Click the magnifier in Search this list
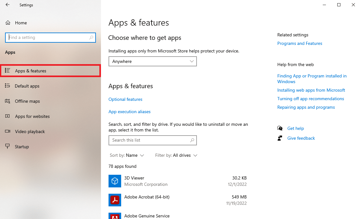This screenshot has height=219, width=360. pyautogui.click(x=192, y=140)
